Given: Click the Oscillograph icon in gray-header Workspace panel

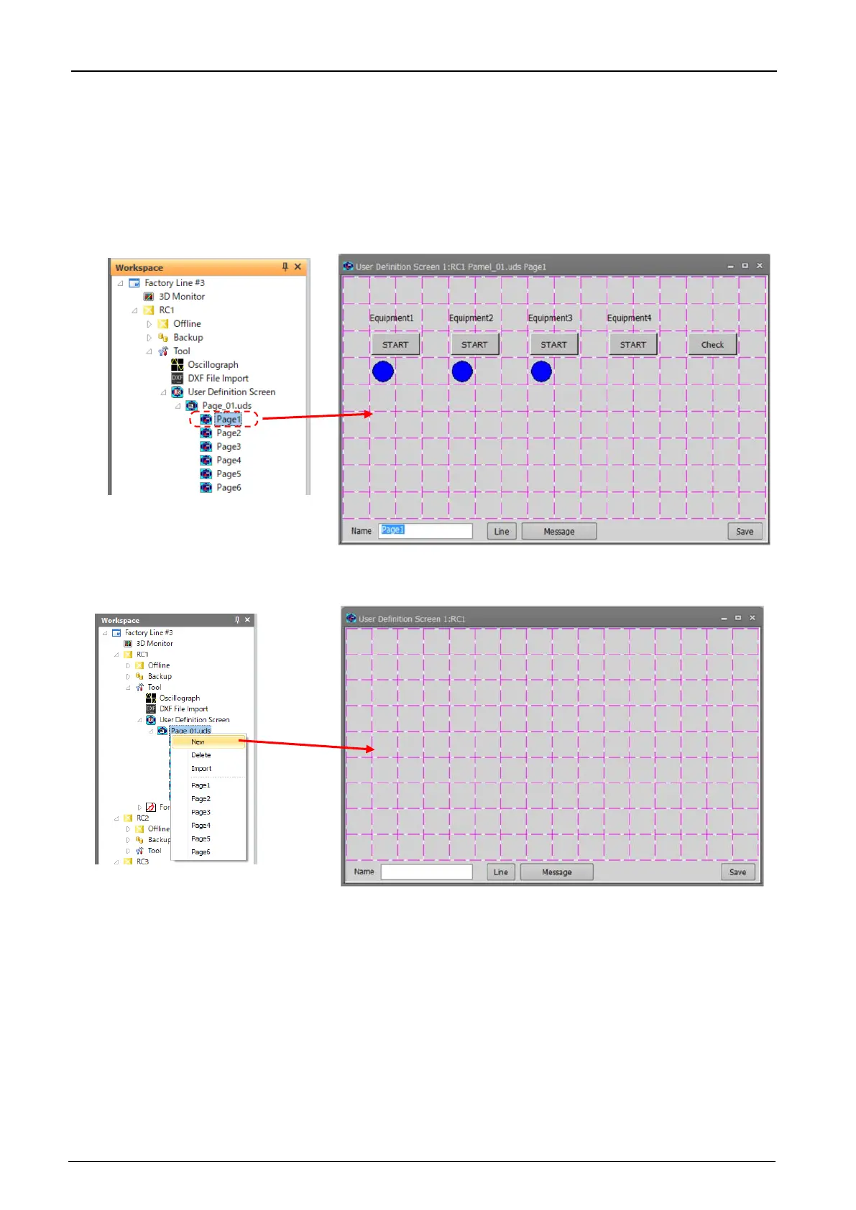Looking at the screenshot, I should 151,698.
